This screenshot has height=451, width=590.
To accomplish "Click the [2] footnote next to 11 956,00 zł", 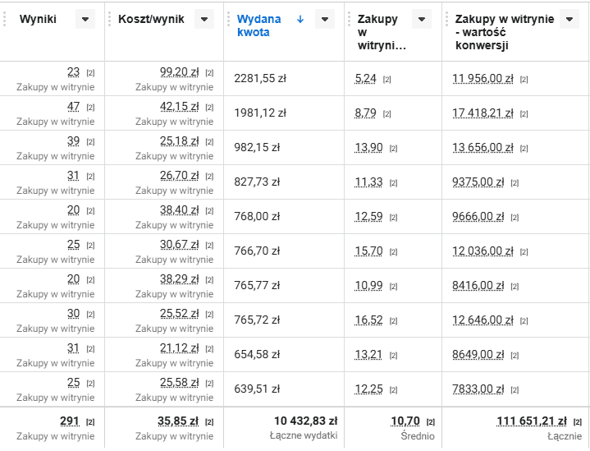I will click(x=524, y=80).
